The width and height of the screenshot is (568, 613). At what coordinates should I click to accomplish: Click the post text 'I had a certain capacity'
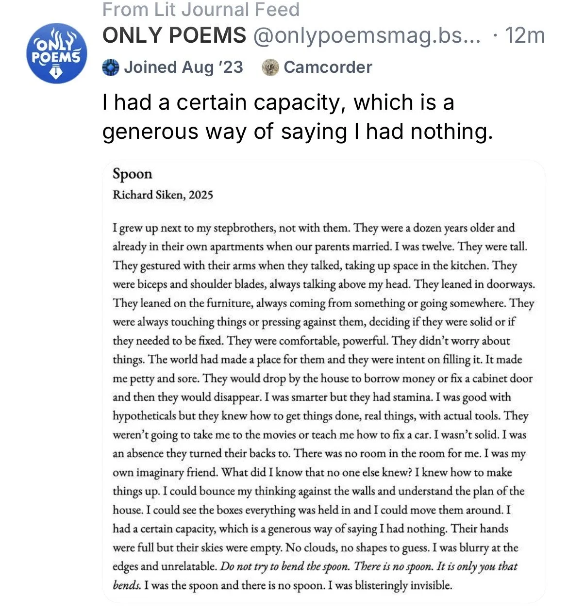278,102
